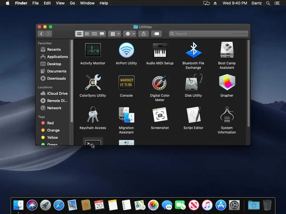Select ColorSync Utility icon
This screenshot has height=214, width=286.
click(x=93, y=82)
